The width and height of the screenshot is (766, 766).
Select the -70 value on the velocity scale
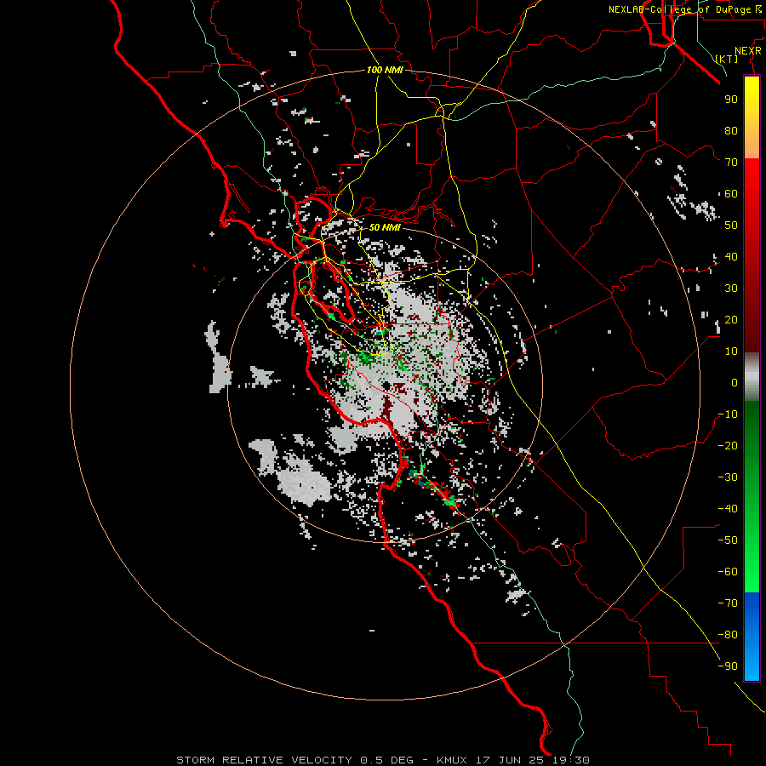point(728,603)
